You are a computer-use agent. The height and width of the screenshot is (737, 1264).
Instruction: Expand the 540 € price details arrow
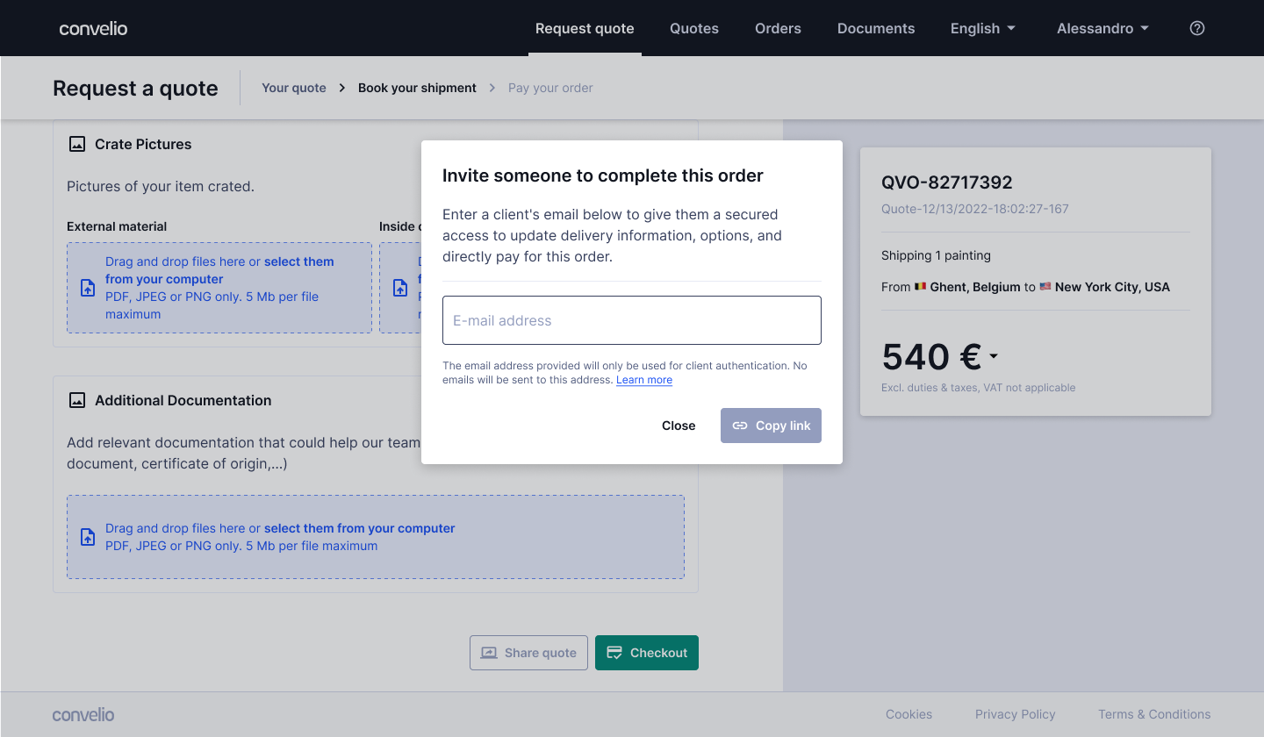(x=994, y=356)
